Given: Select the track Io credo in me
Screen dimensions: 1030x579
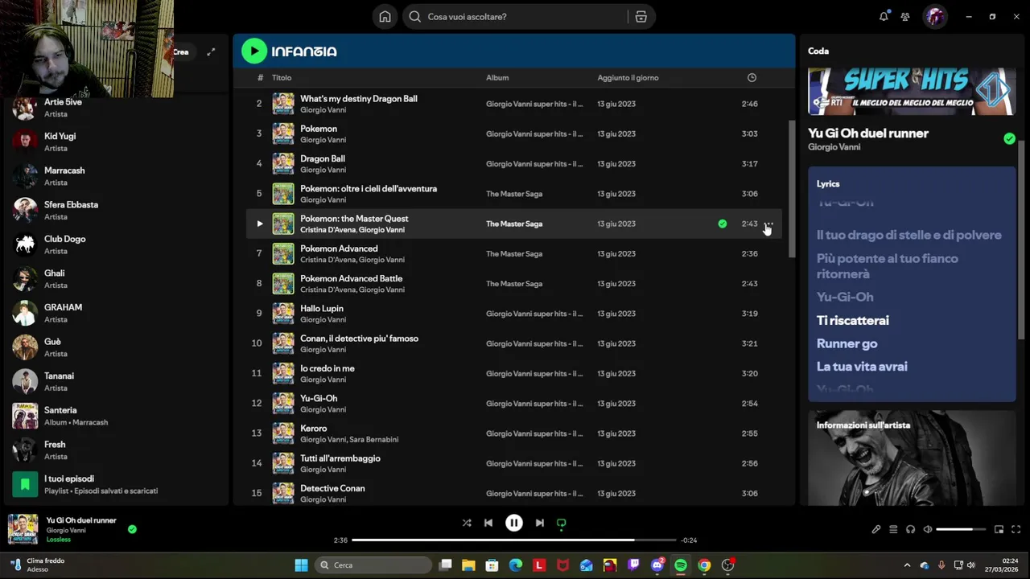Looking at the screenshot, I should (328, 368).
